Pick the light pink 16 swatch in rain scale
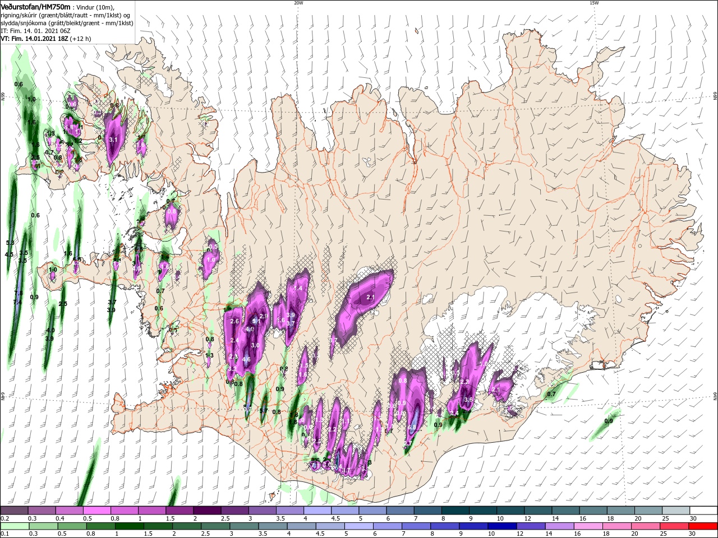Viewport: 718px width, 538px height. [x=588, y=526]
